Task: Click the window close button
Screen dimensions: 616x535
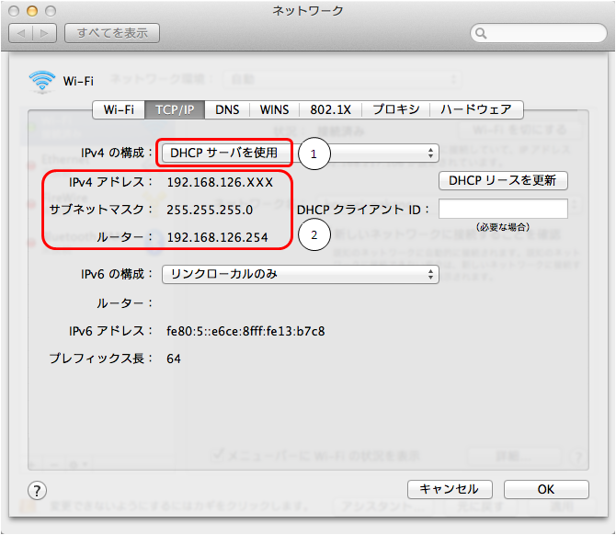Action: click(14, 11)
